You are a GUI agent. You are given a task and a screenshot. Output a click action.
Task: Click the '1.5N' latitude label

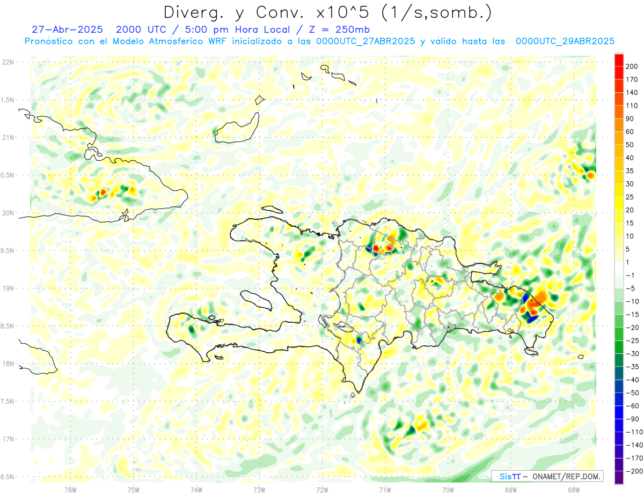[8, 100]
